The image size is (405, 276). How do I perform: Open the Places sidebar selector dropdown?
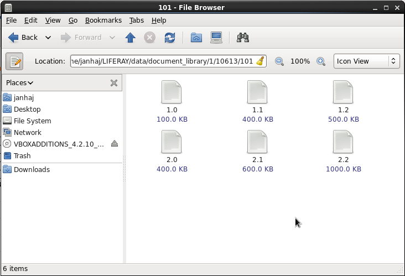click(19, 83)
